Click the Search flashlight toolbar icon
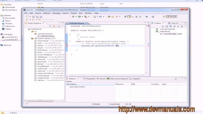Viewport: 203px width, 114px height. (x=117, y=16)
